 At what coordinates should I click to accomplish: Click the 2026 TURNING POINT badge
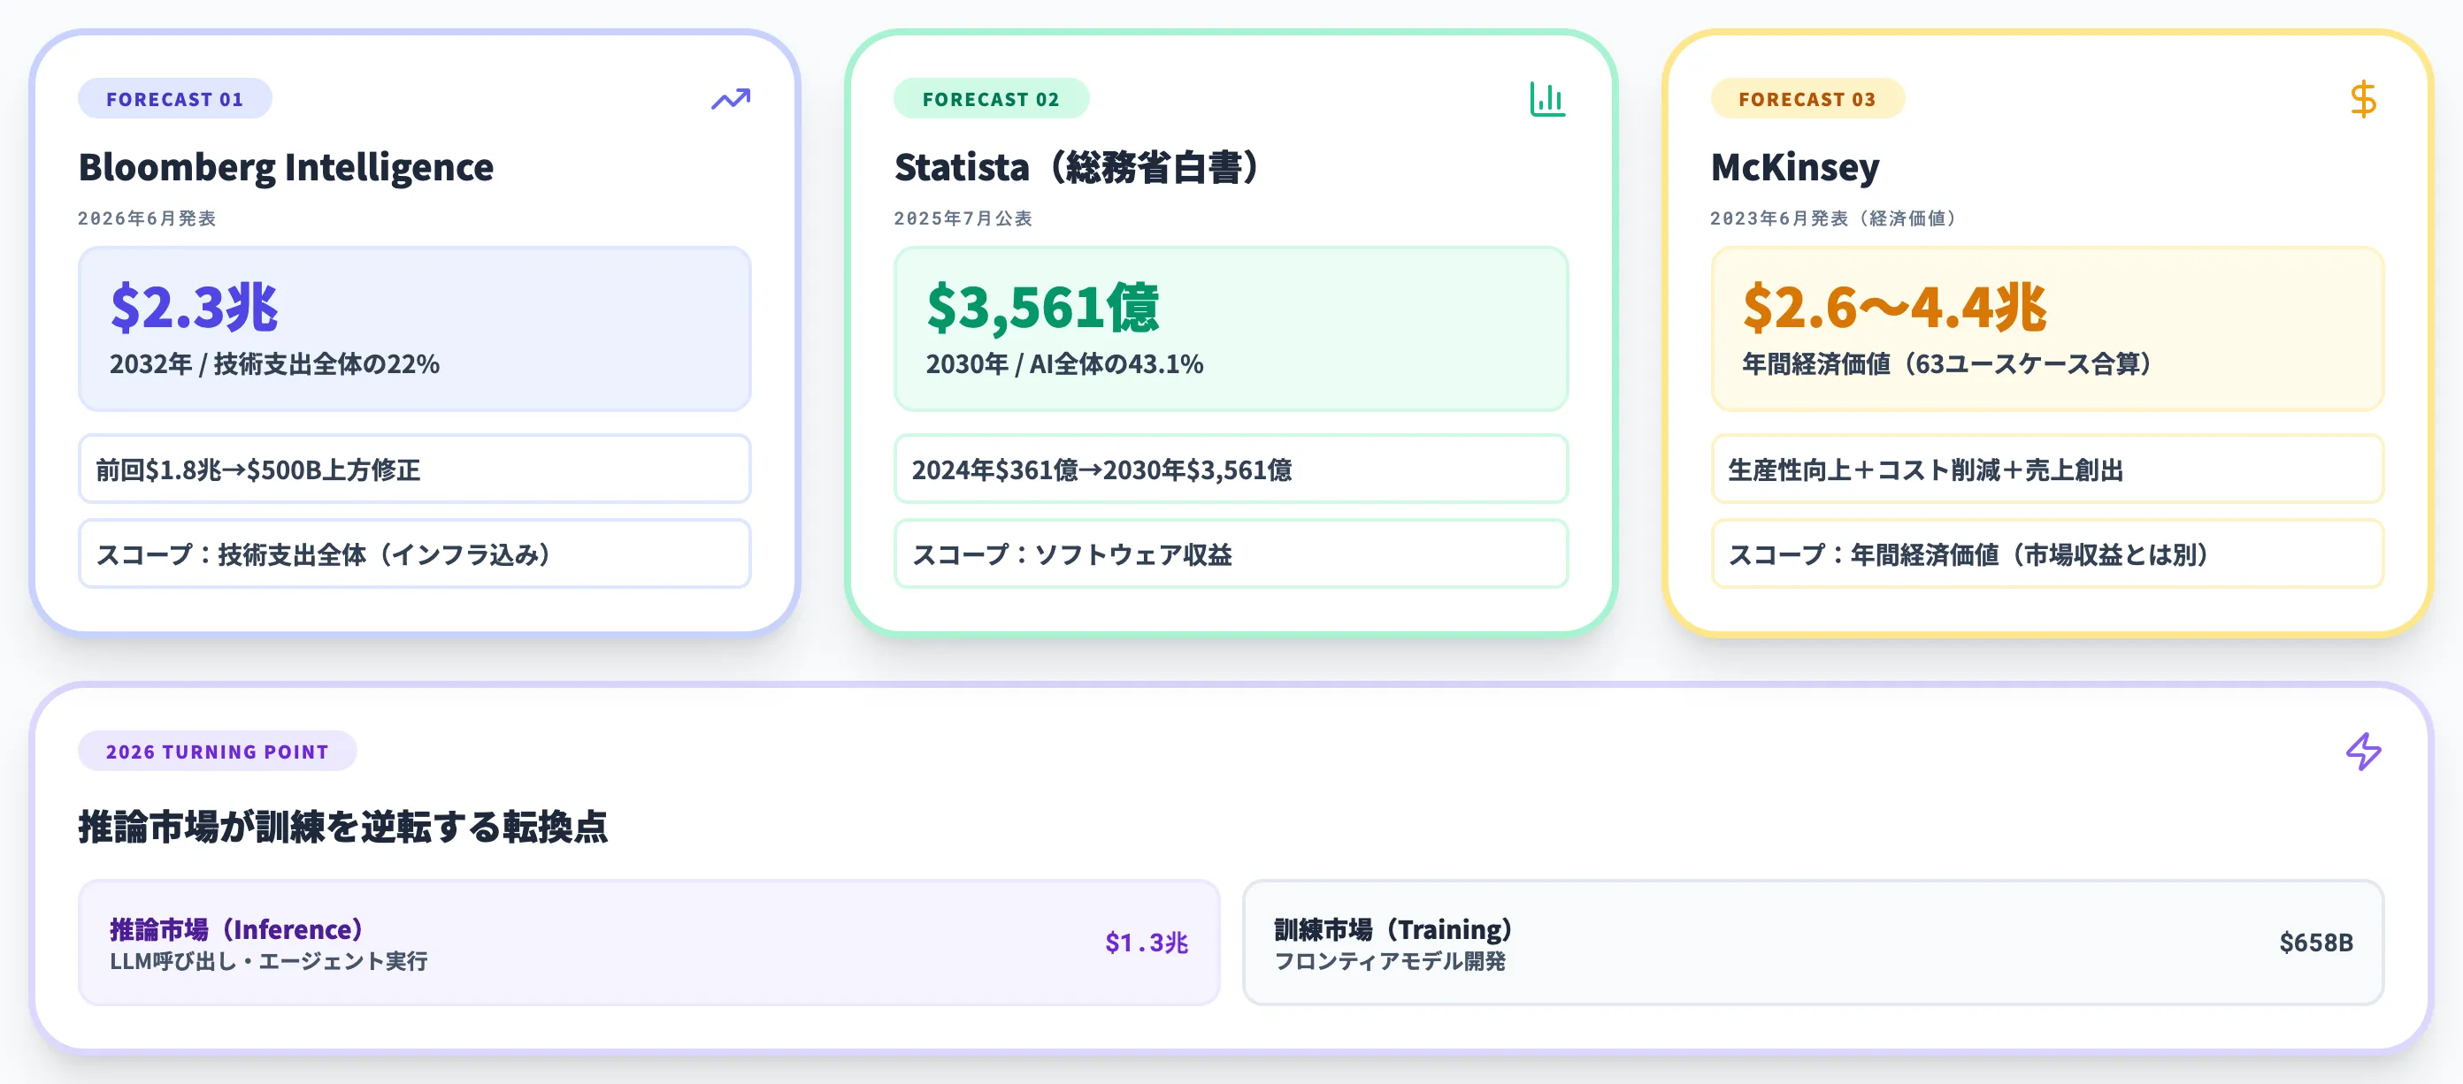(x=217, y=752)
